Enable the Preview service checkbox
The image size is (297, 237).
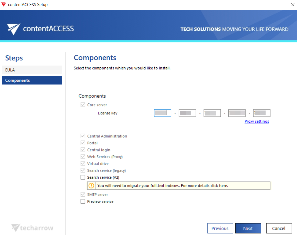coord(83,202)
